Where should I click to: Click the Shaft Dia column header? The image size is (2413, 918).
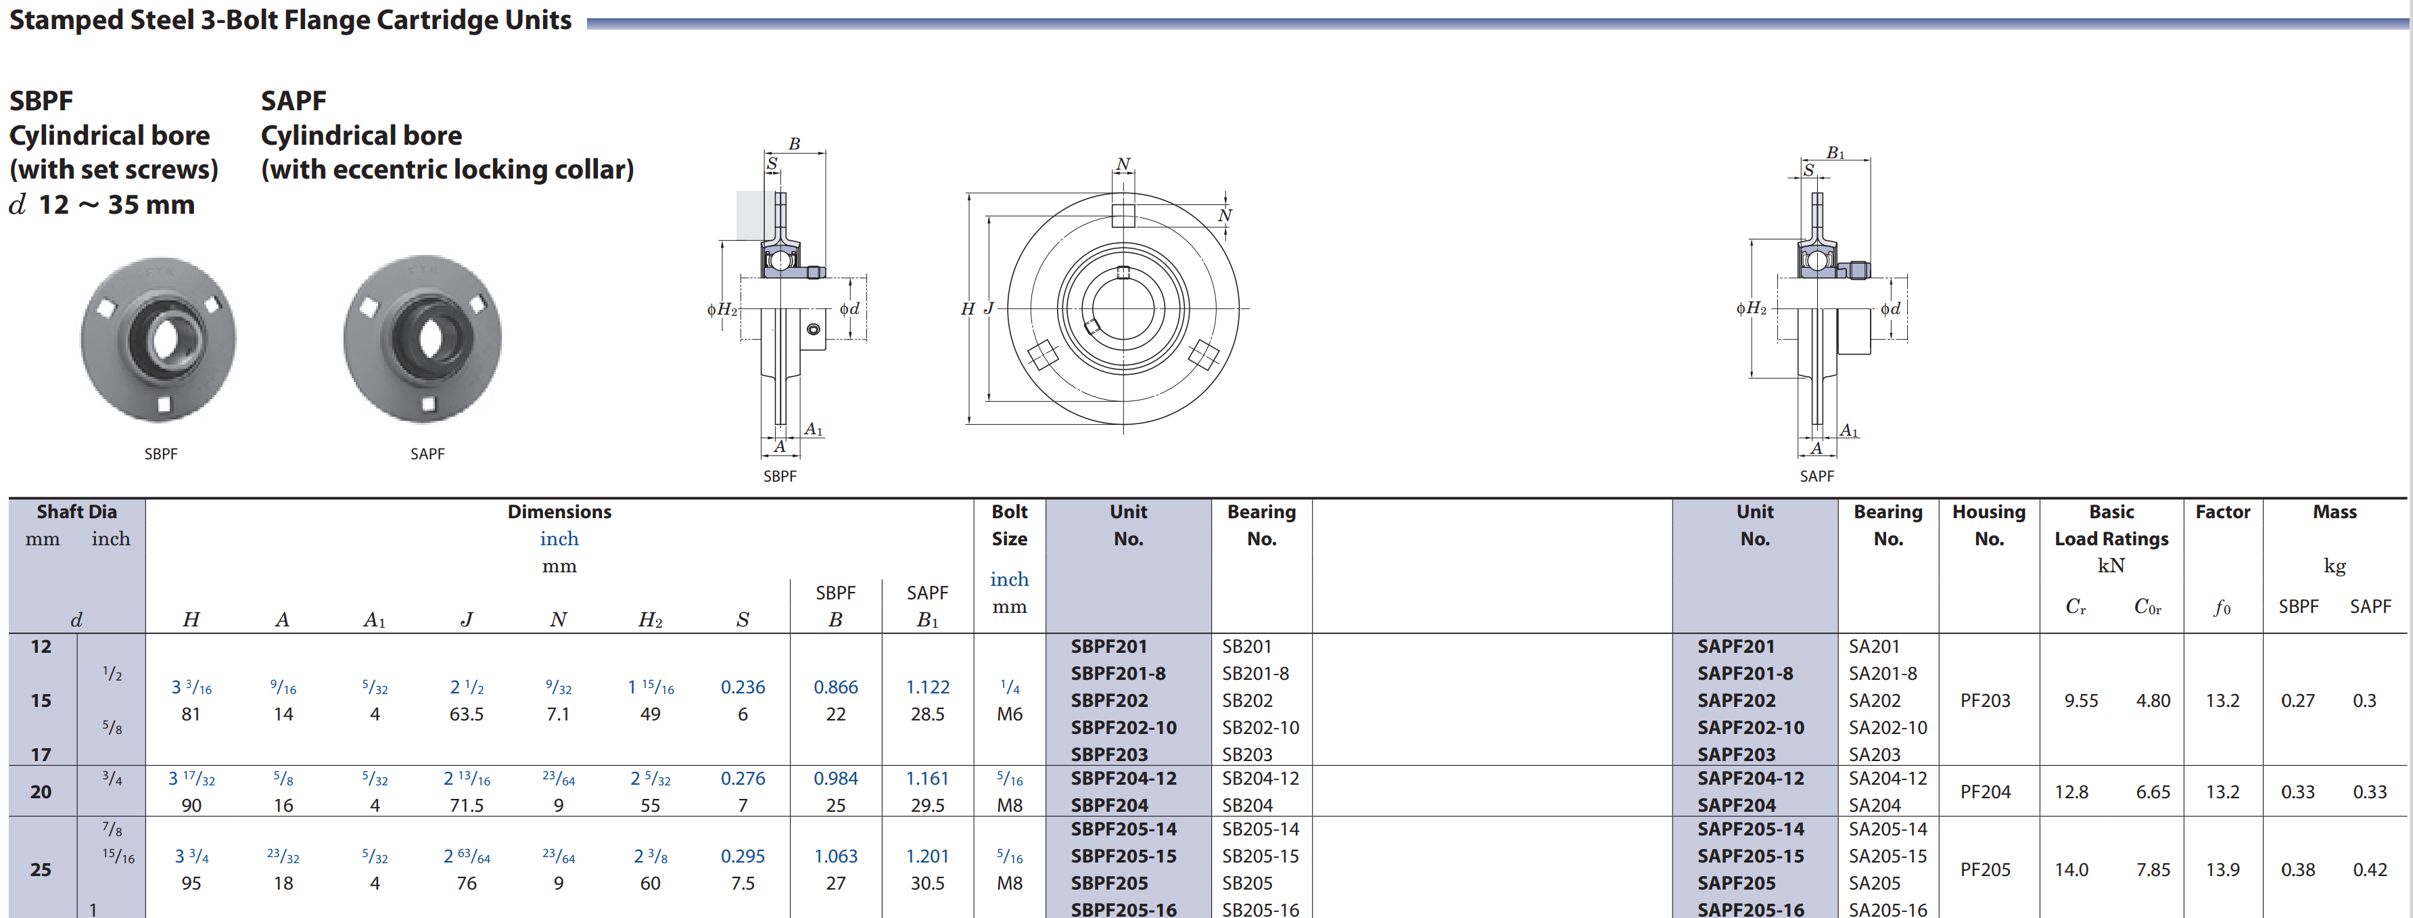pos(77,512)
